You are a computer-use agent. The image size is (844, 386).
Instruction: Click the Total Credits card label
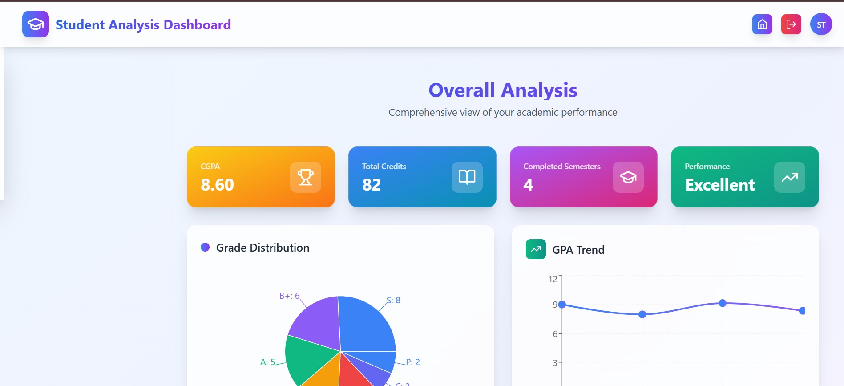click(384, 166)
